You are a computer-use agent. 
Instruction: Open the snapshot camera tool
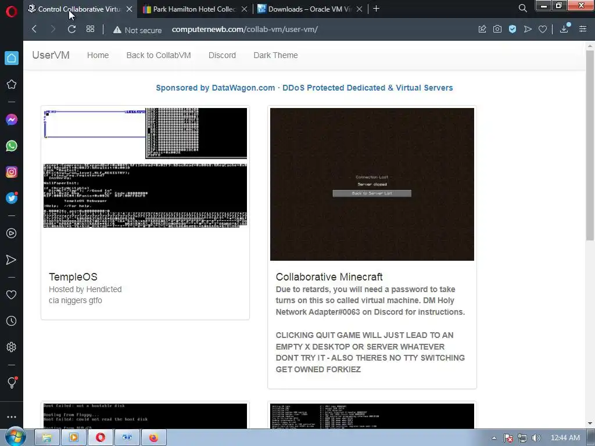pos(497,29)
